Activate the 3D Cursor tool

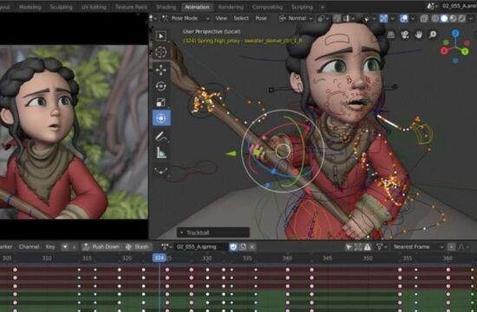tap(161, 52)
